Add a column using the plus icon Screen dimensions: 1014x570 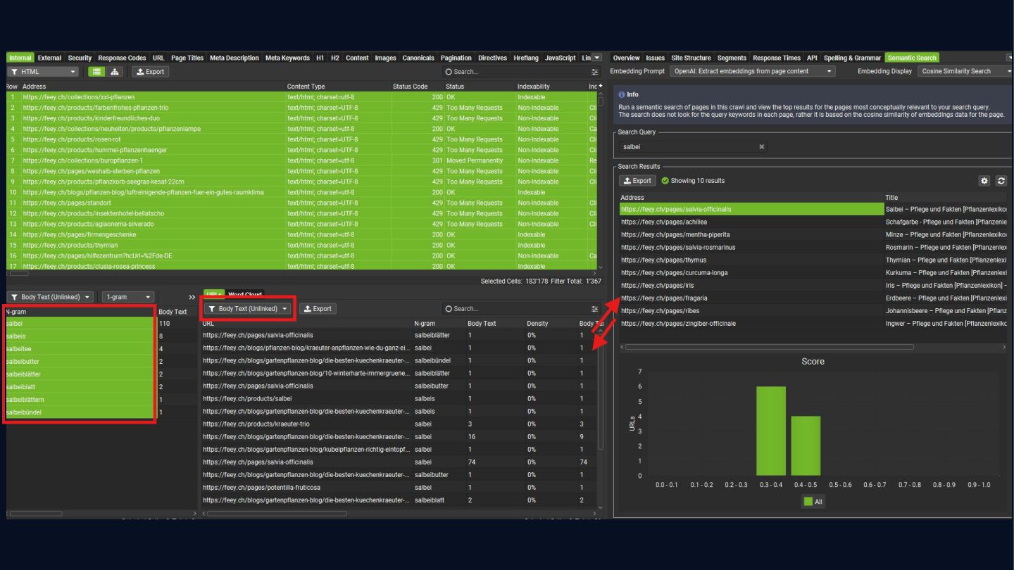tap(601, 86)
